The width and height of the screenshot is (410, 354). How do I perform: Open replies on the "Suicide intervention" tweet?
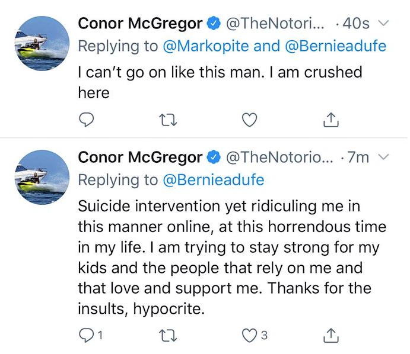pyautogui.click(x=87, y=336)
